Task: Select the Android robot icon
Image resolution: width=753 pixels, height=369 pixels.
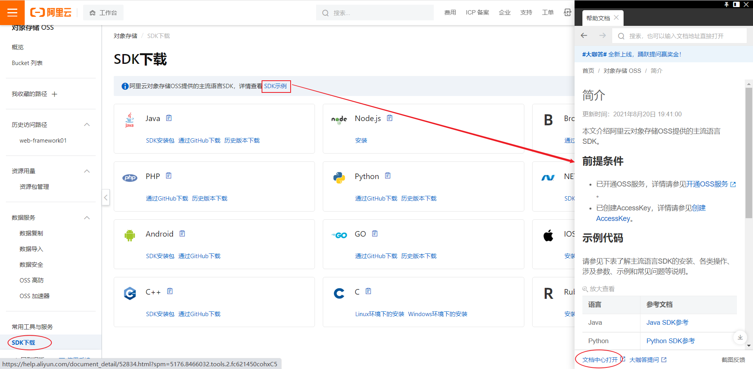Action: click(129, 235)
